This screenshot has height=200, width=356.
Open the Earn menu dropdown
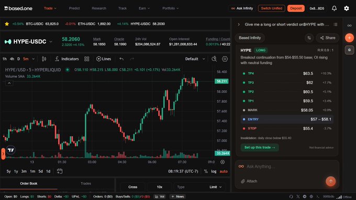coord(144,8)
